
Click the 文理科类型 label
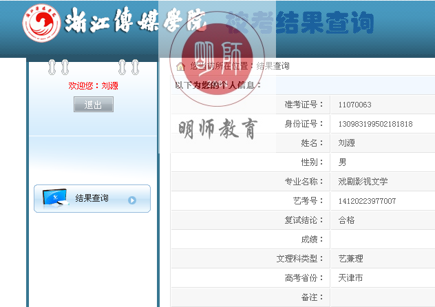(300, 258)
